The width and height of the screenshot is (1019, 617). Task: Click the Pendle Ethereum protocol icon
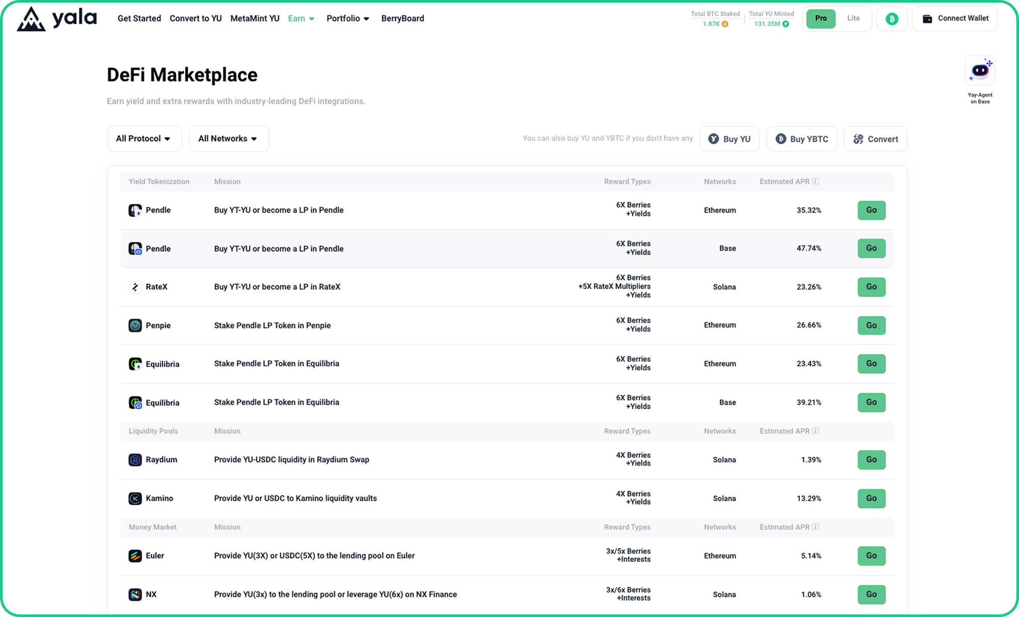(x=135, y=210)
